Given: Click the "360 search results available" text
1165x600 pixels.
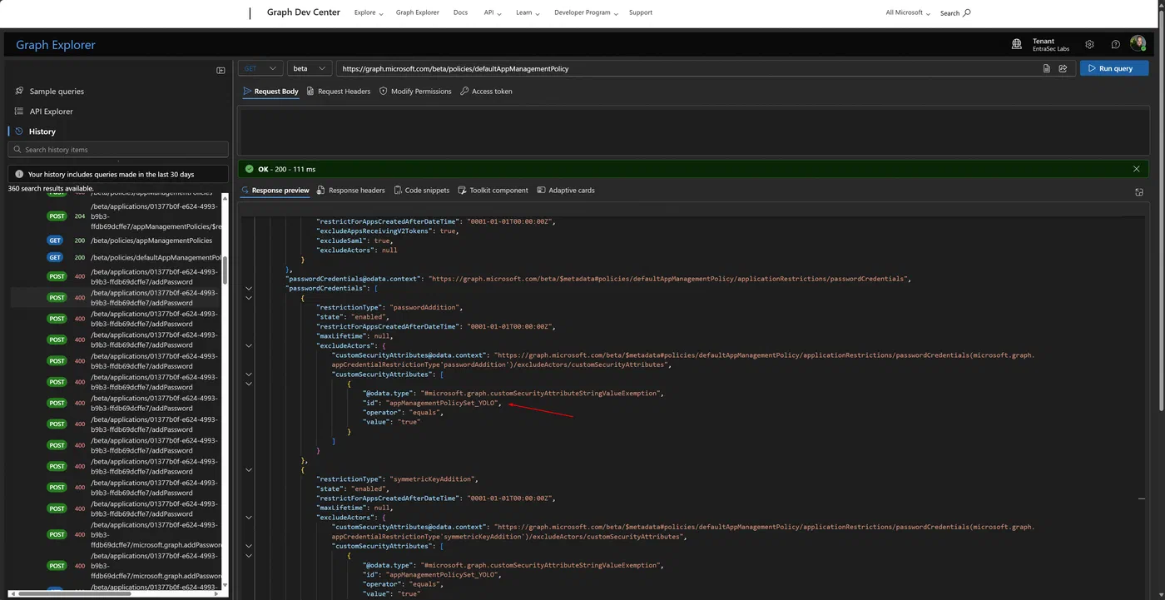Looking at the screenshot, I should tap(51, 189).
